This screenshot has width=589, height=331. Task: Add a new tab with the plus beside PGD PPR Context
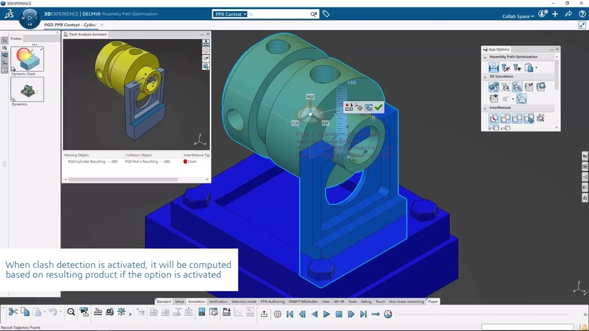coord(102,25)
